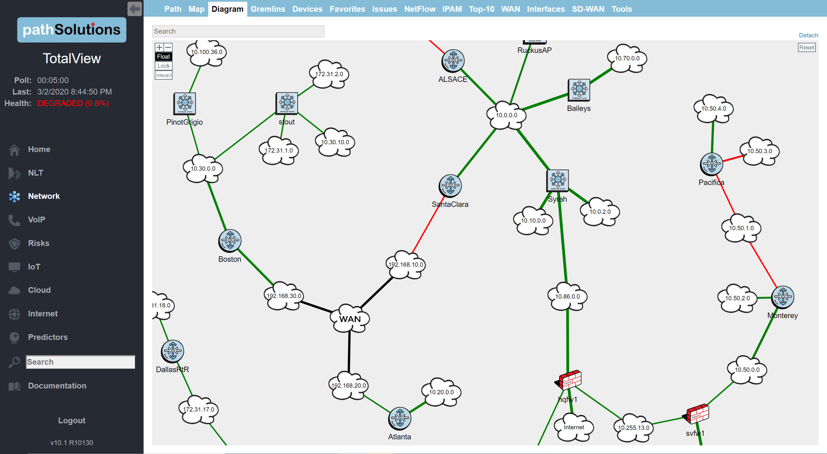Collapse sidebar with the back arrow icon
The height and width of the screenshot is (454, 827).
click(135, 9)
